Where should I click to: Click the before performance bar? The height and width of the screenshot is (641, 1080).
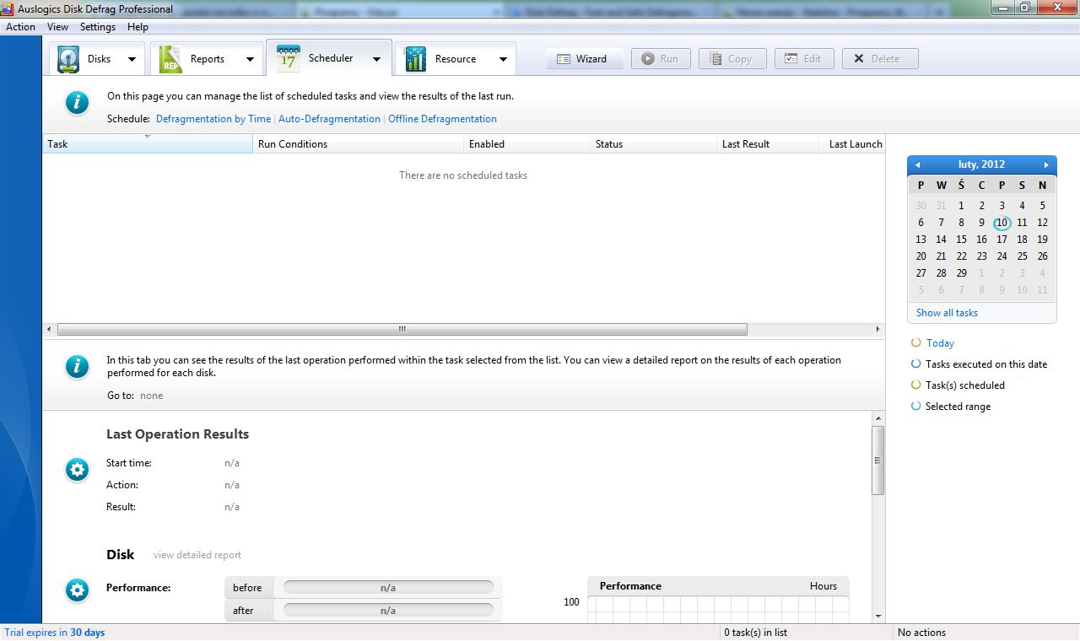(x=388, y=588)
